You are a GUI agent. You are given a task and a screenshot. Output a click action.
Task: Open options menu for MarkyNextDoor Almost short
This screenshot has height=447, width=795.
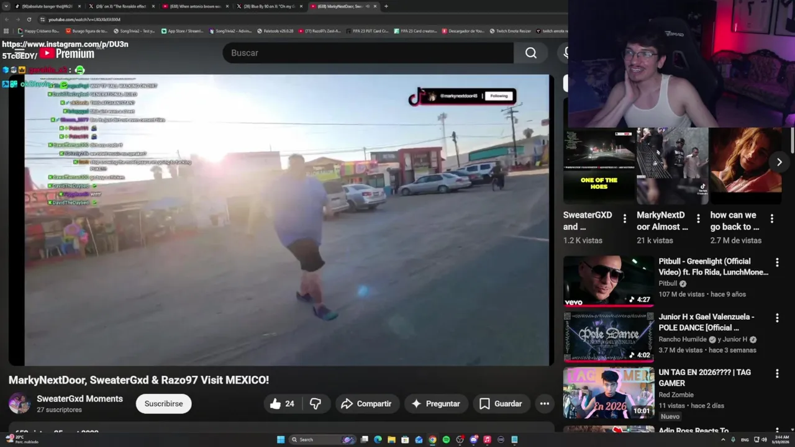click(x=698, y=219)
